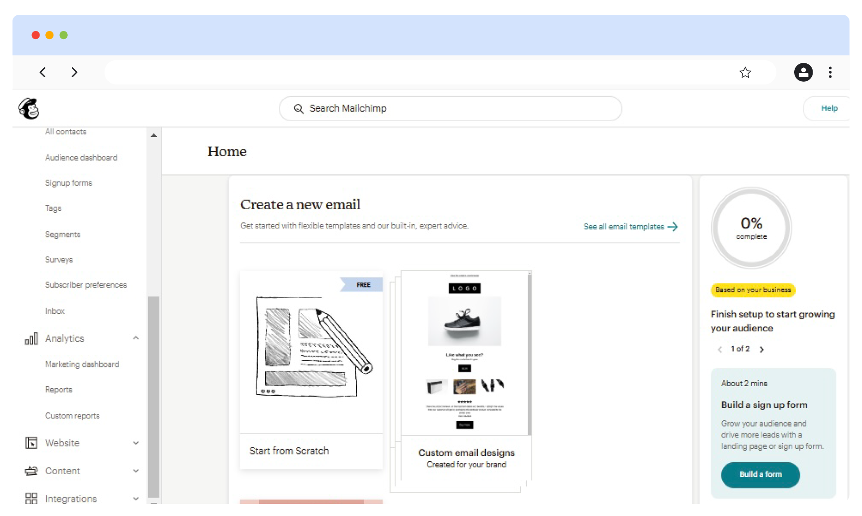Click the Mailchimp monkey logo
862x516 pixels.
[x=29, y=108]
